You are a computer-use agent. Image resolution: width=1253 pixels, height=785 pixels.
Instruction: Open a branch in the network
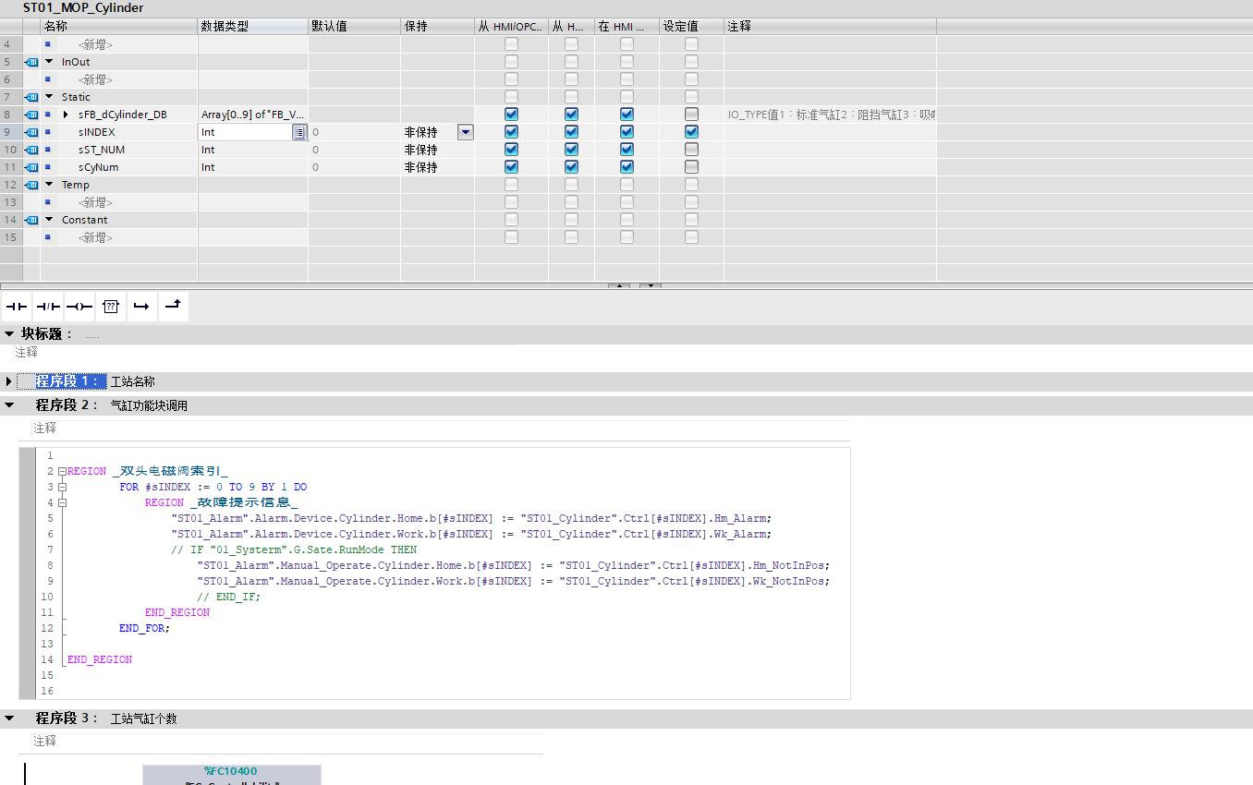point(141,306)
